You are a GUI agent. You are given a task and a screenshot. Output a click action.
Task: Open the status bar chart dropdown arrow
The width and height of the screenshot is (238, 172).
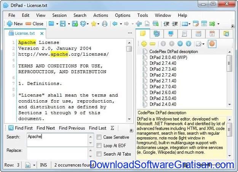[x=34, y=165]
